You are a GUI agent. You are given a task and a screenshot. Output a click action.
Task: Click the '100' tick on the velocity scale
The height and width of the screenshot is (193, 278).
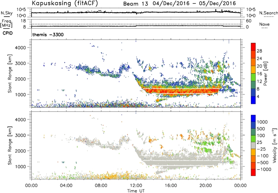pyautogui.click(x=261, y=136)
